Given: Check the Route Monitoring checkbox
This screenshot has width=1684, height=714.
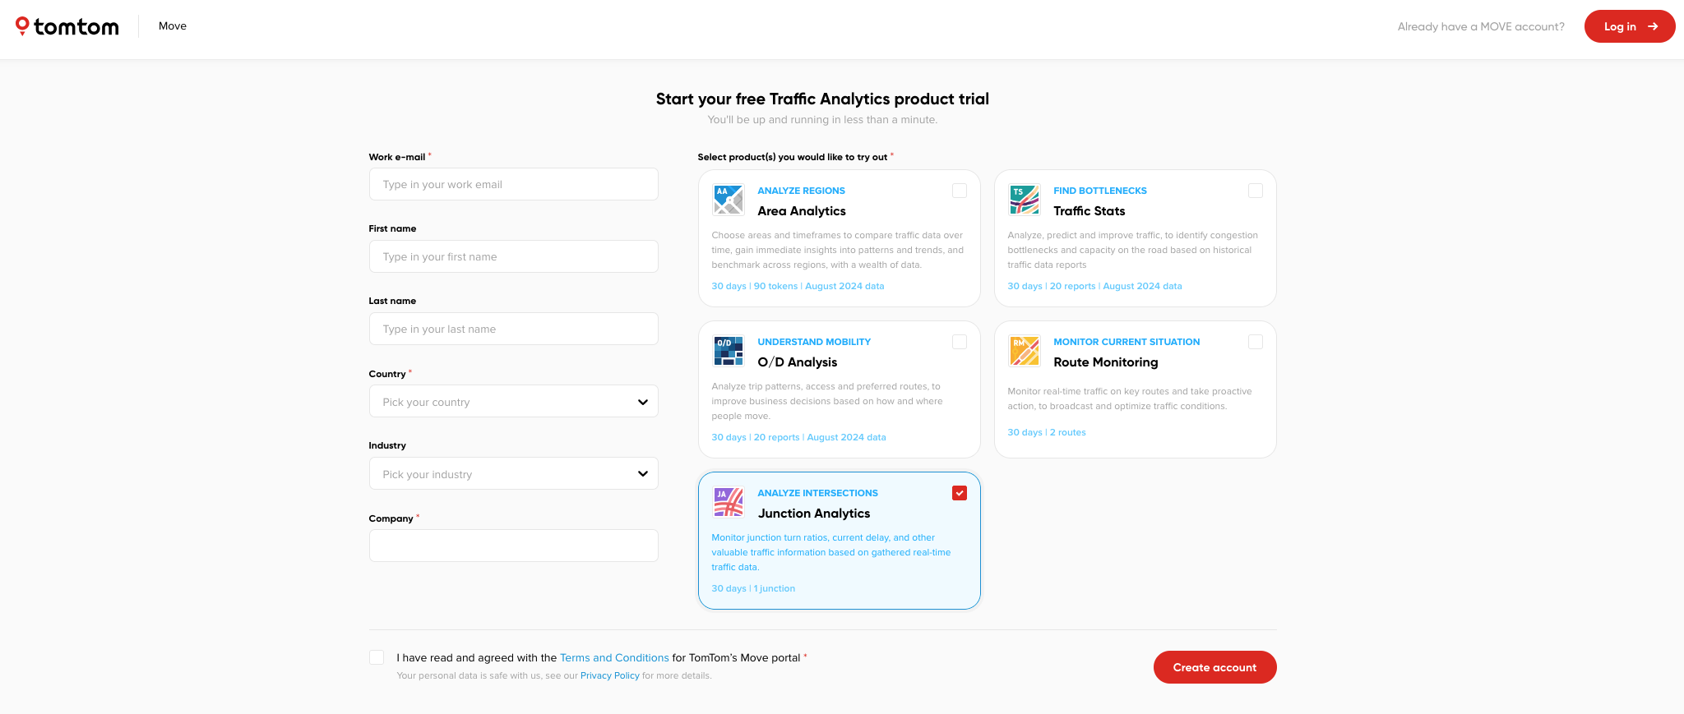Looking at the screenshot, I should tap(1256, 342).
